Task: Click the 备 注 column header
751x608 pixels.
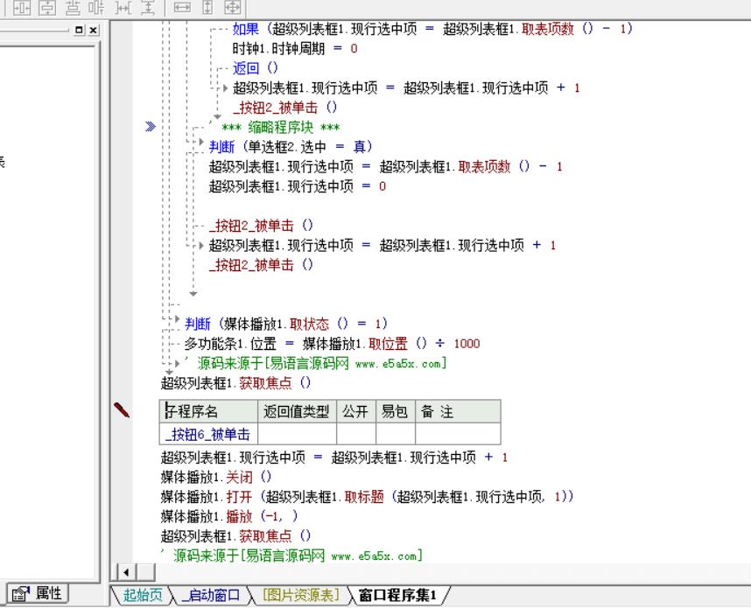Action: click(x=458, y=411)
